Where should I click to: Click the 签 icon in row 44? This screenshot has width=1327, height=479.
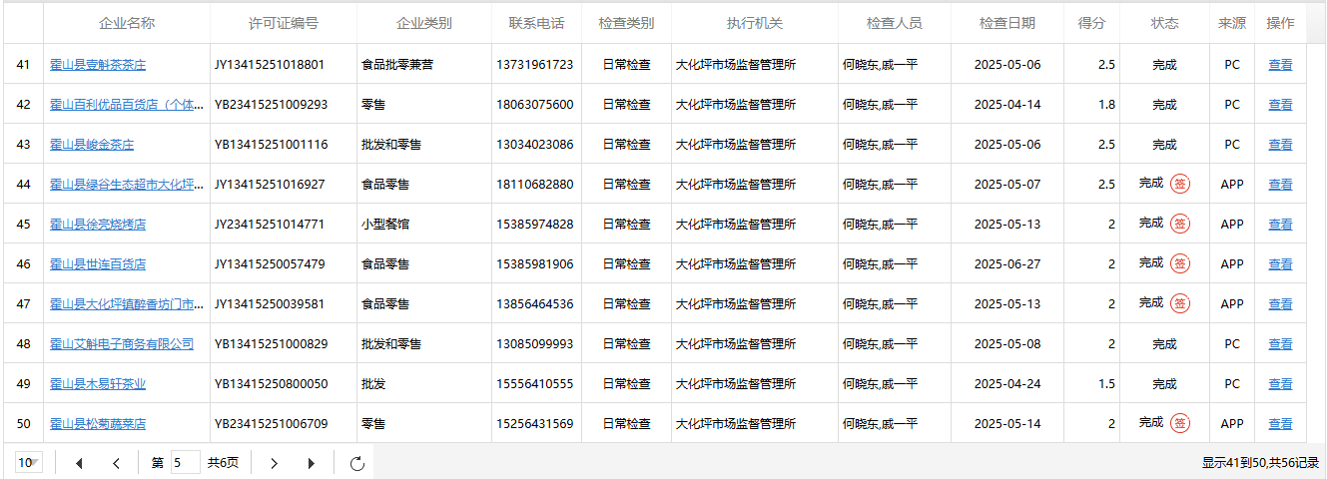pyautogui.click(x=1180, y=184)
